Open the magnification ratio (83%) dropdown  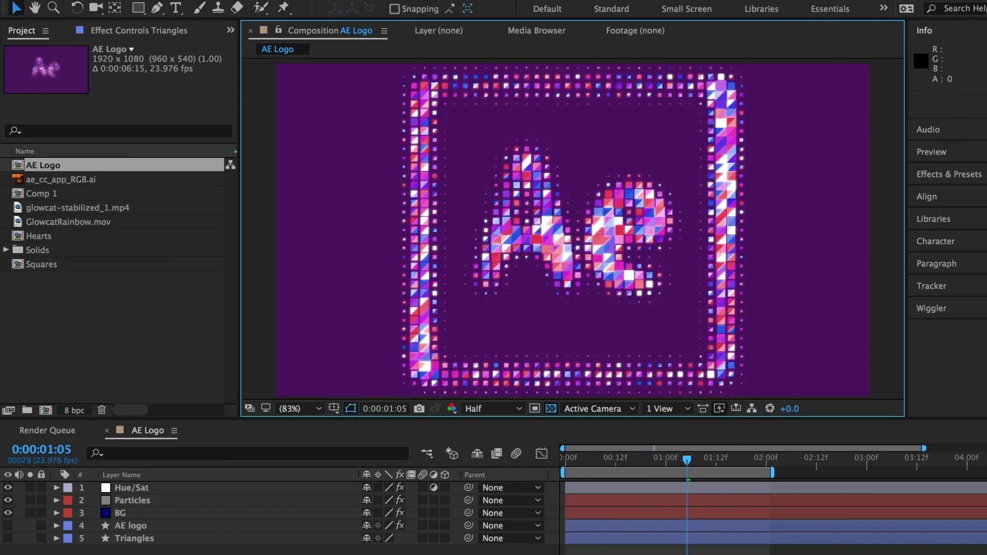(x=300, y=409)
